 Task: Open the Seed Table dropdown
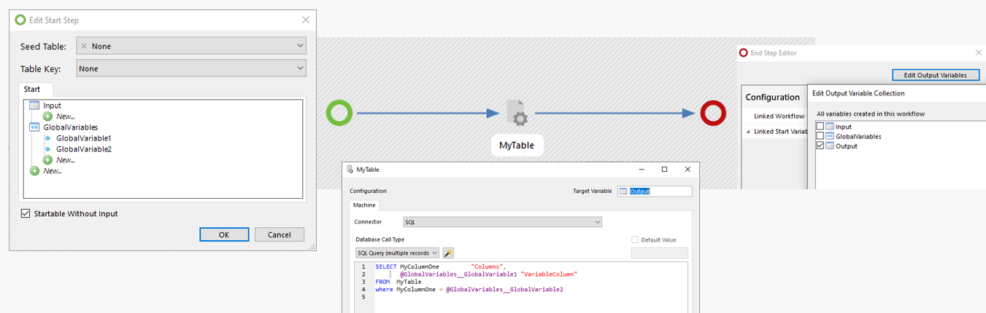pos(190,46)
